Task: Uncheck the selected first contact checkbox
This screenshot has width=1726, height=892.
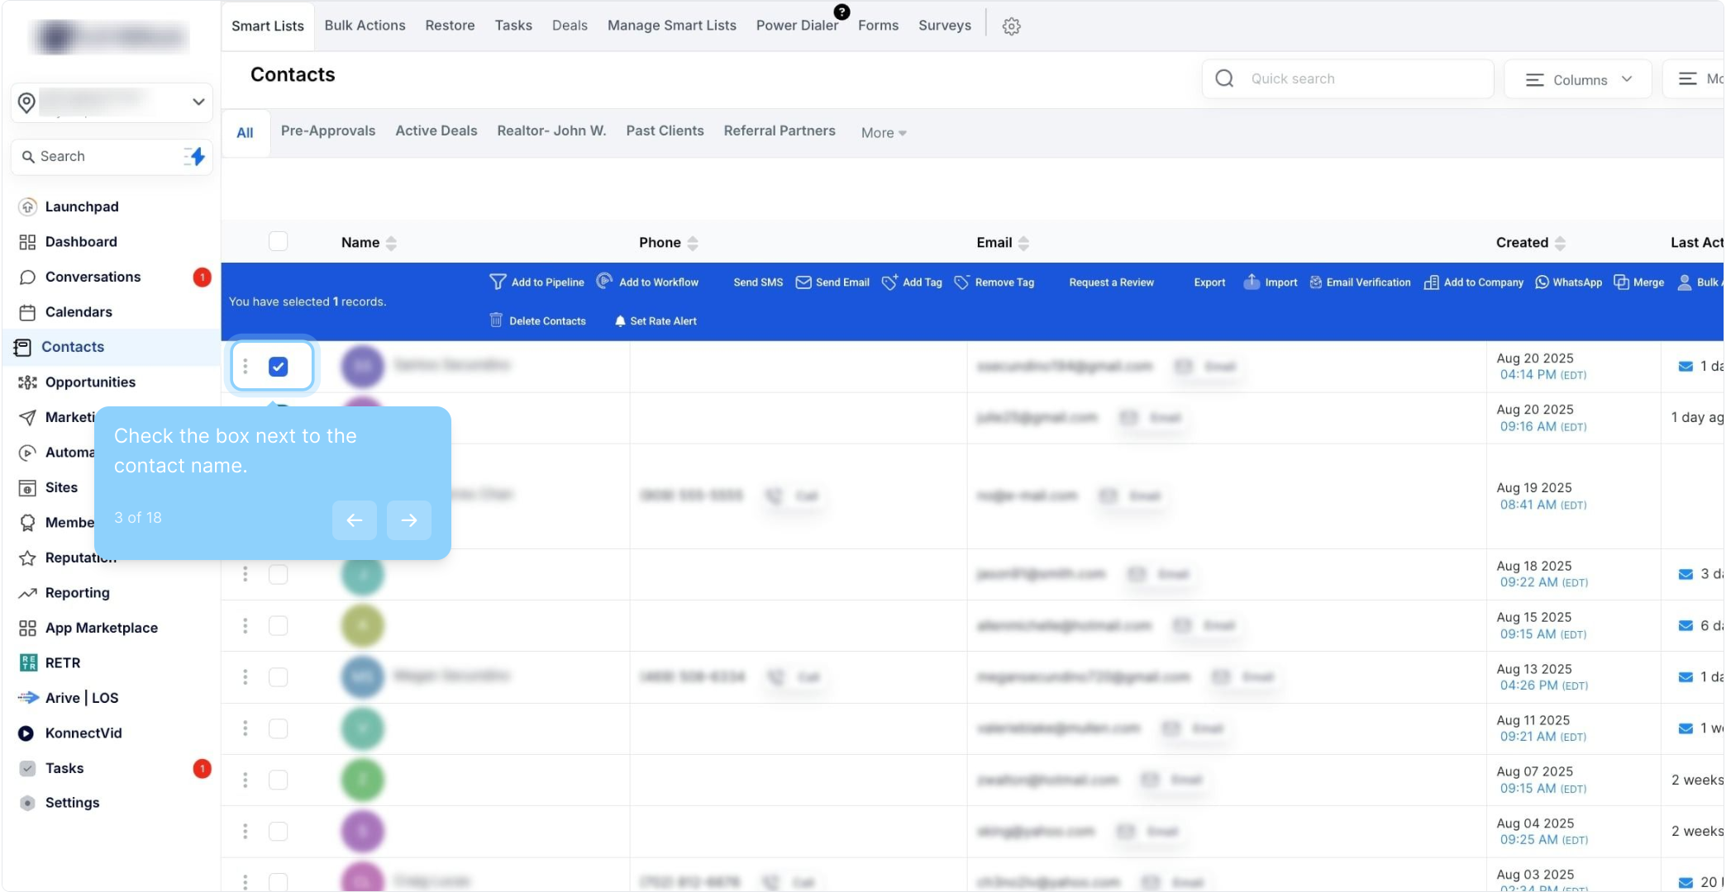Action: pyautogui.click(x=279, y=366)
